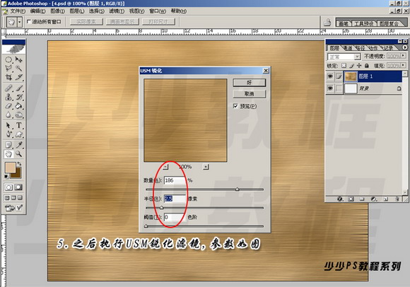Click the amount field showing 186

pyautogui.click(x=175, y=180)
